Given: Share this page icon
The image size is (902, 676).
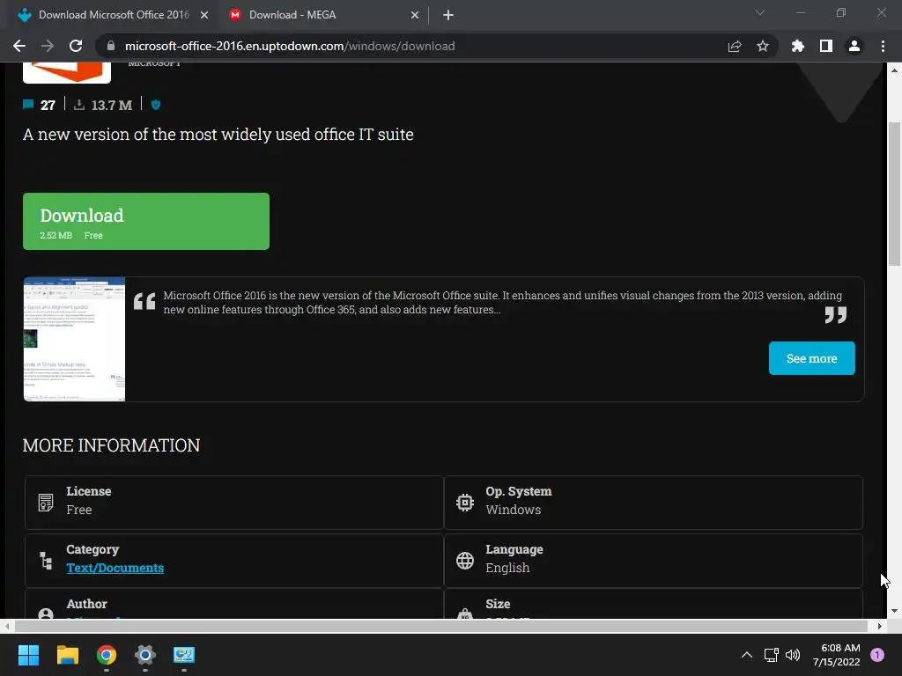Looking at the screenshot, I should (x=735, y=46).
